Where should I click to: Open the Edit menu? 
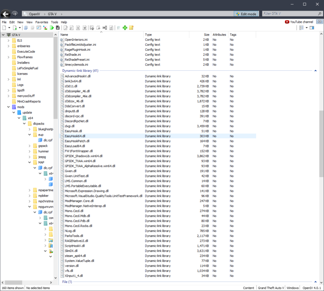[12, 22]
